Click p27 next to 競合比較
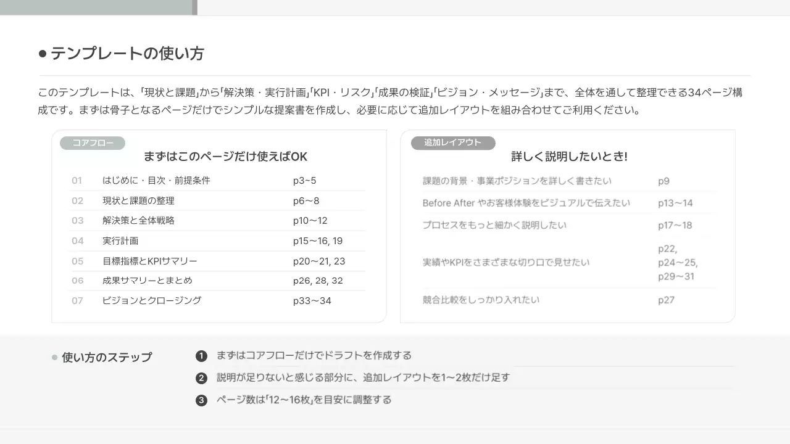The width and height of the screenshot is (790, 444). pos(667,300)
